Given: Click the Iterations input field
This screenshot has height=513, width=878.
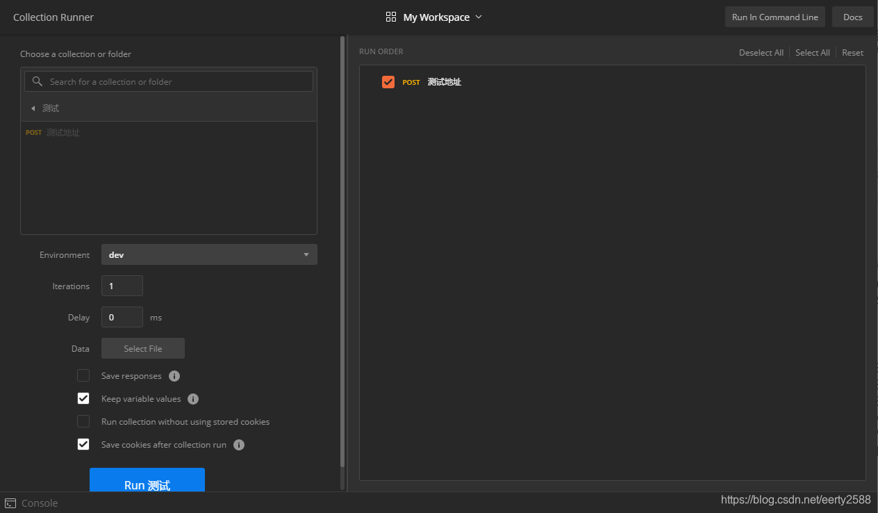Looking at the screenshot, I should point(122,286).
